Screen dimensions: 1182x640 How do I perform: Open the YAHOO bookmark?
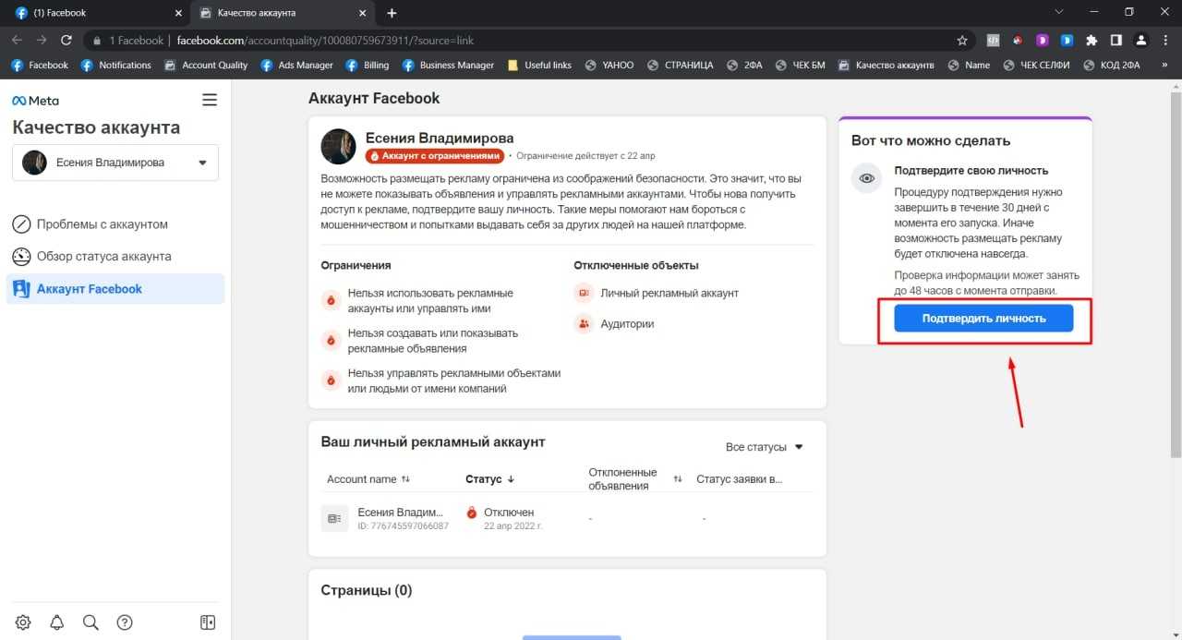click(609, 66)
